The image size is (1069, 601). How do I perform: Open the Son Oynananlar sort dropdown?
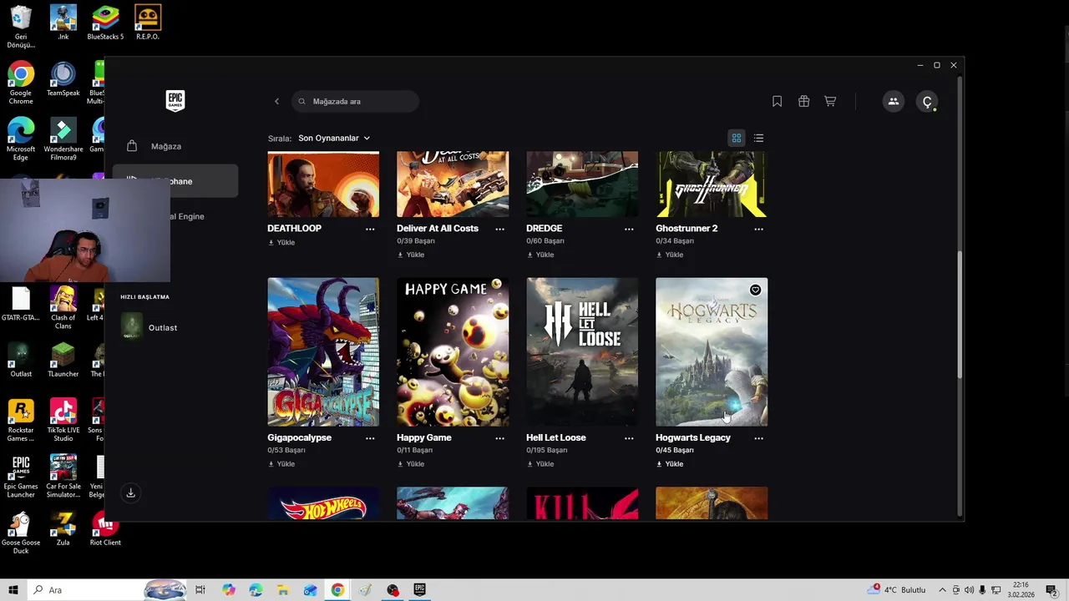(334, 138)
